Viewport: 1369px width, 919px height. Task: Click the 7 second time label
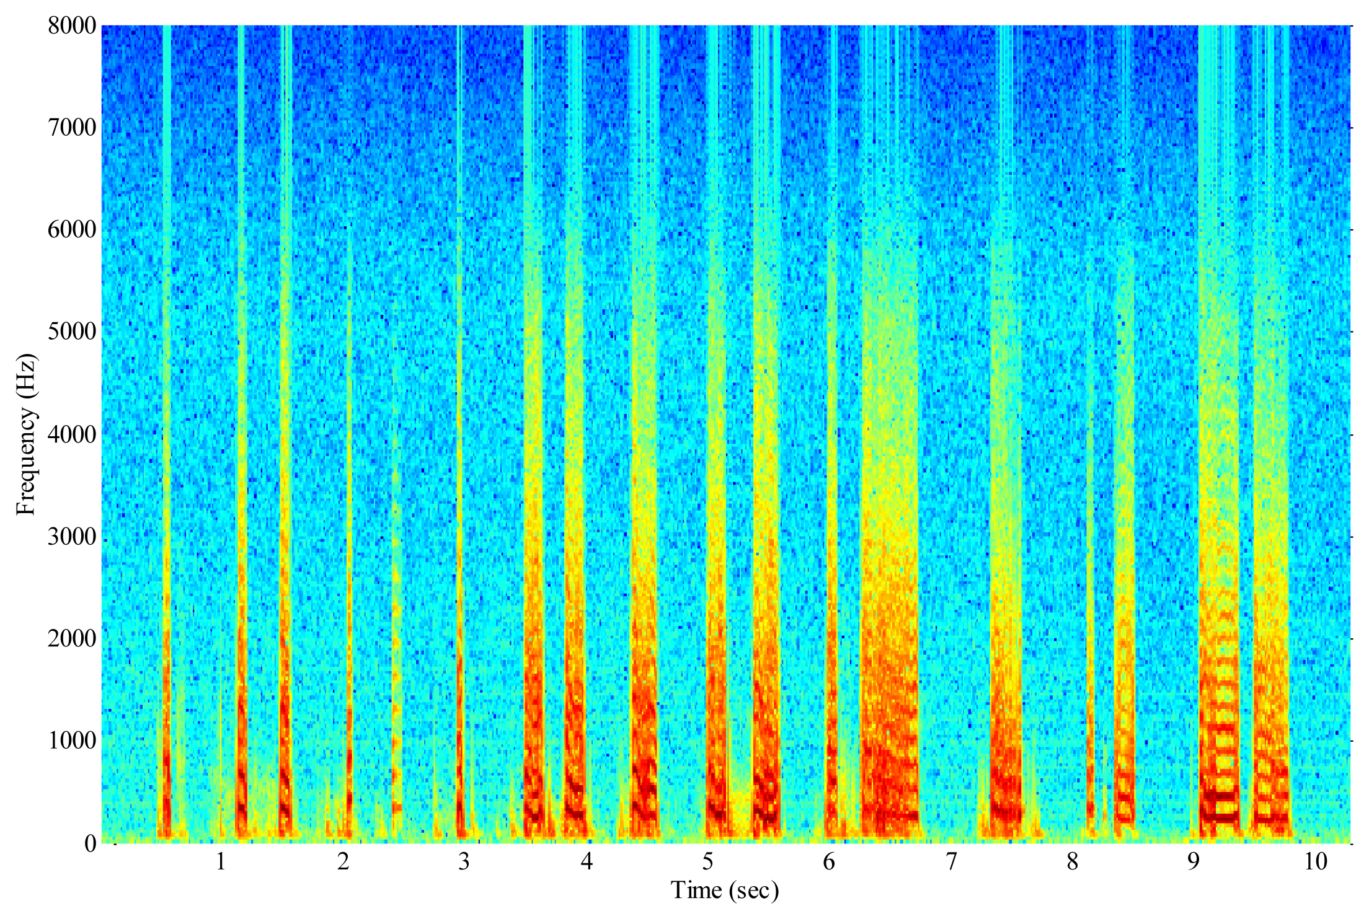(951, 862)
